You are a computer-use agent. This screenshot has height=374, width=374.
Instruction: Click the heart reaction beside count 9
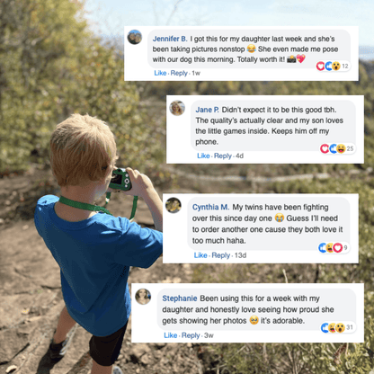point(338,247)
